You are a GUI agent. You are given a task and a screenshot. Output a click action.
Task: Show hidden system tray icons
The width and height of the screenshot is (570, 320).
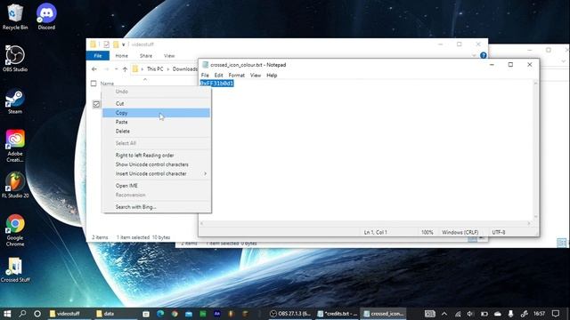(x=444, y=314)
